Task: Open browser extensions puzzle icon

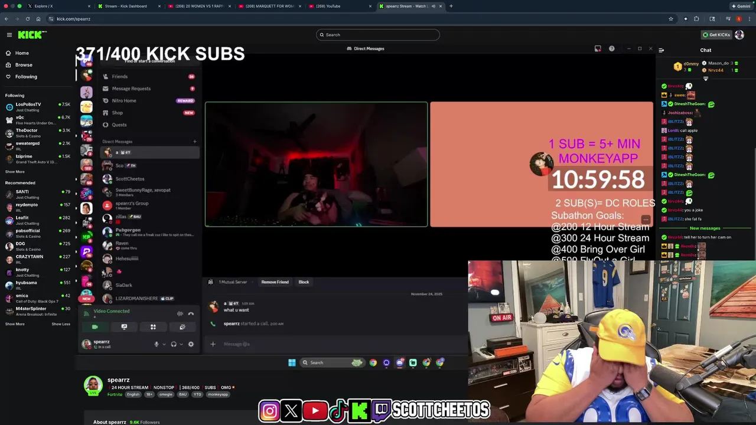Action: pyautogui.click(x=696, y=19)
